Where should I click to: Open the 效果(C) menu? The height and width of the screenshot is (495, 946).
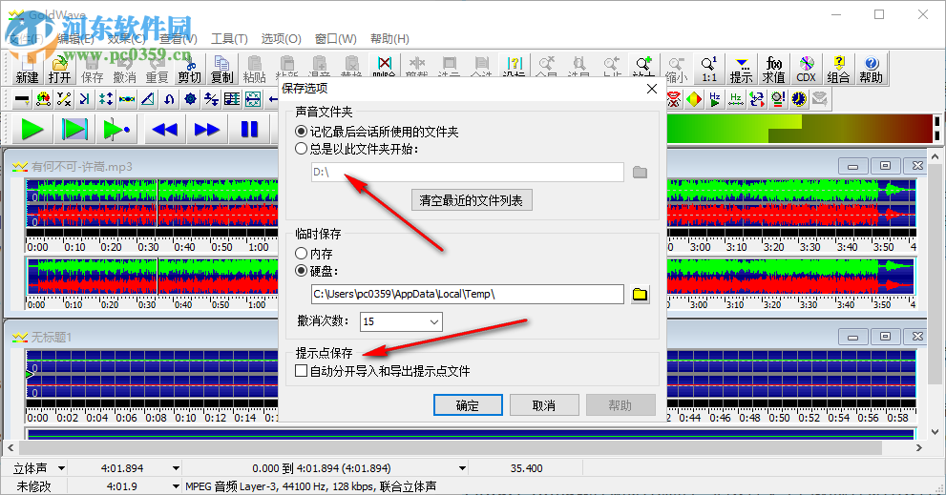pyautogui.click(x=127, y=38)
